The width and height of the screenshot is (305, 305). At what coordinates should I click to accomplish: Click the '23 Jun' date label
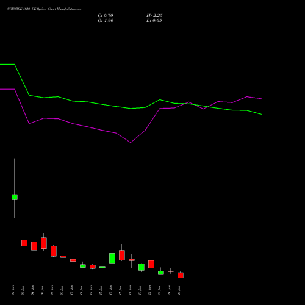tap(160, 290)
